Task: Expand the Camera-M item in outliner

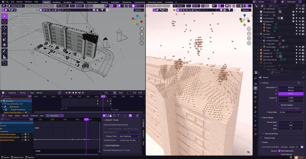Action: coord(258,56)
